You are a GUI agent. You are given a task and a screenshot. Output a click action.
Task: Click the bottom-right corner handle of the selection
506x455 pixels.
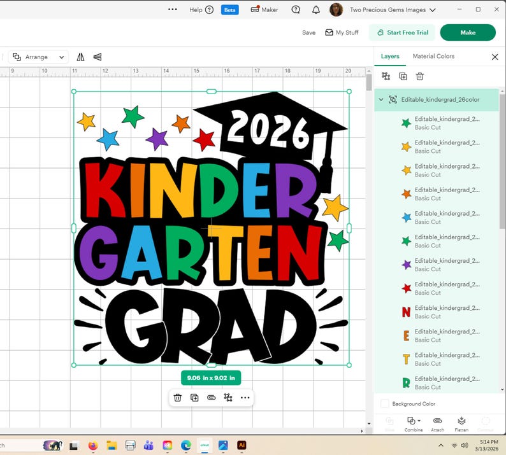coord(349,365)
